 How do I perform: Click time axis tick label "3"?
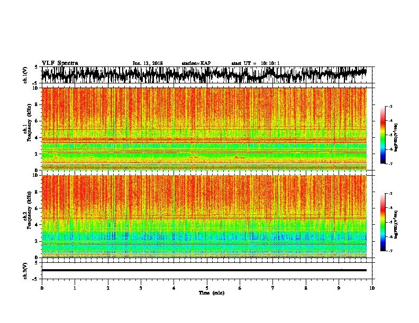[141, 288]
